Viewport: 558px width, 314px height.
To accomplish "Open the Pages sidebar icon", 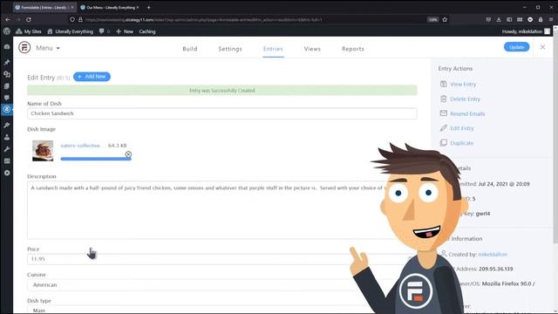I will coord(6,86).
